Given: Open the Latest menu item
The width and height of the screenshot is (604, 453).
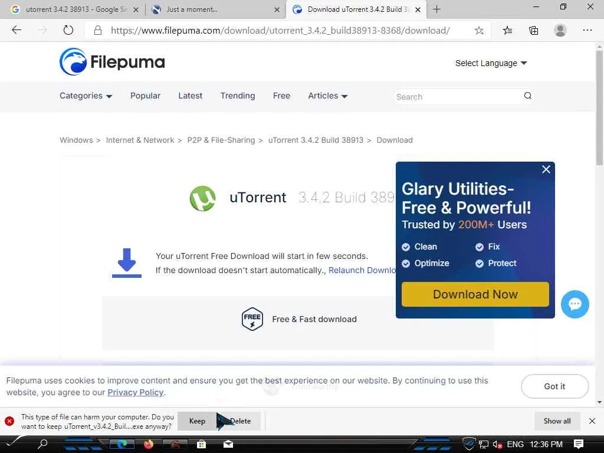Looking at the screenshot, I should [x=191, y=96].
